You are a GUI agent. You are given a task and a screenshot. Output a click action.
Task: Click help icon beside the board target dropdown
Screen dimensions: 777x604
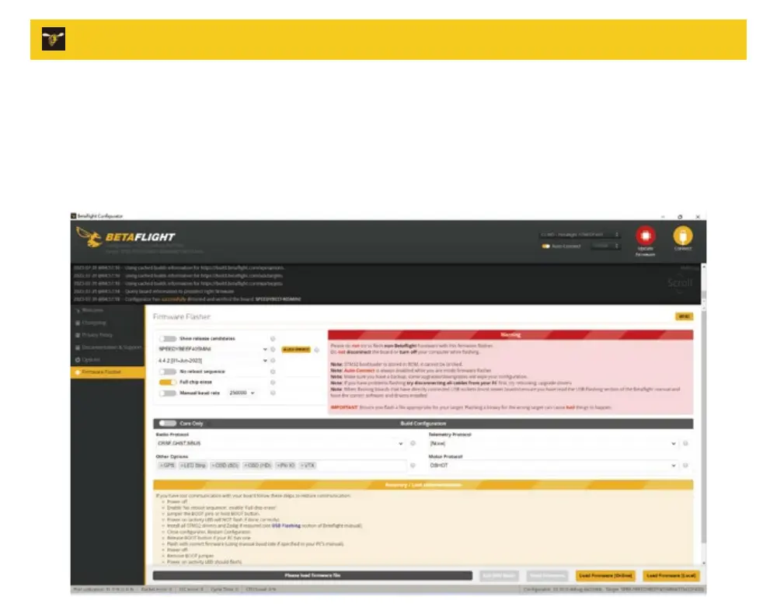point(273,350)
